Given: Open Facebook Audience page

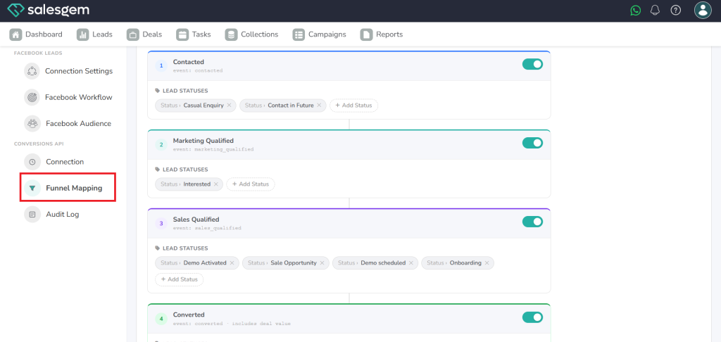Looking at the screenshot, I should tap(79, 124).
